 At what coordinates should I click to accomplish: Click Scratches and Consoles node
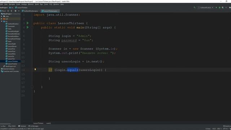(x=10, y=71)
